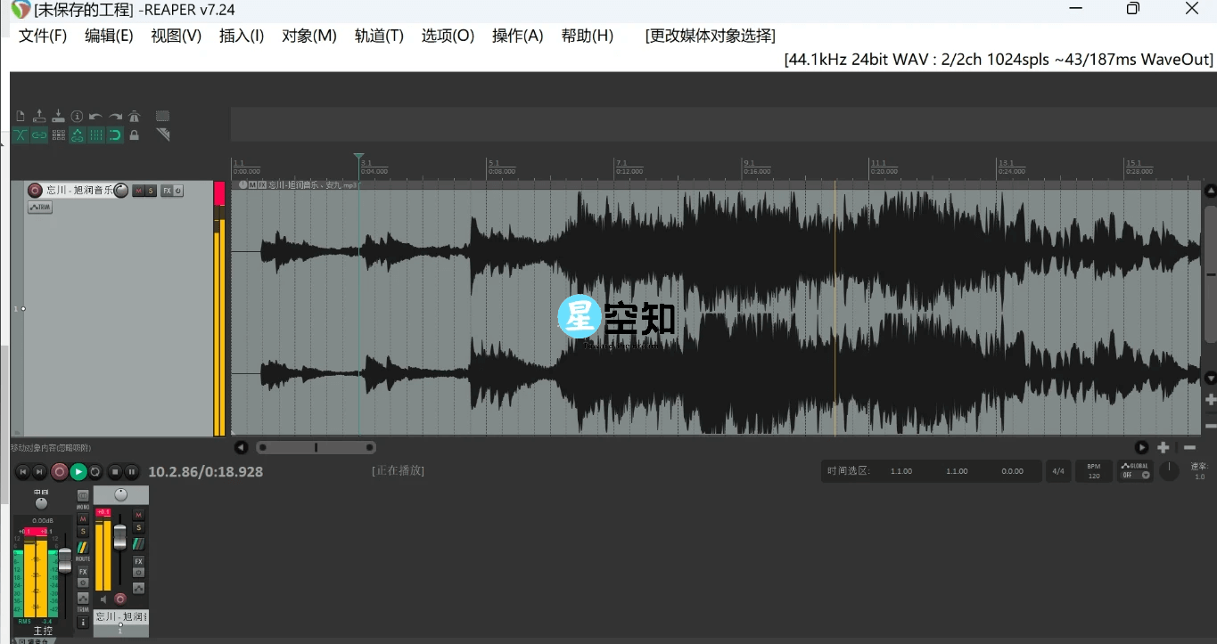The width and height of the screenshot is (1217, 644).
Task: Open the 轨道 menu
Action: coord(379,36)
